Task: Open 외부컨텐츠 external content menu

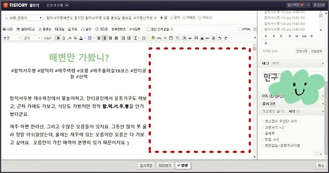Action: coord(118,29)
